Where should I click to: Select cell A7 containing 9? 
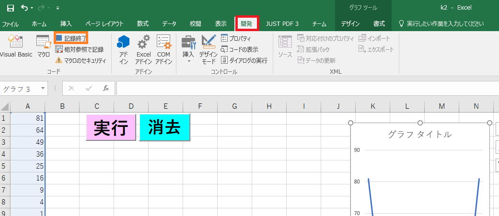28,190
